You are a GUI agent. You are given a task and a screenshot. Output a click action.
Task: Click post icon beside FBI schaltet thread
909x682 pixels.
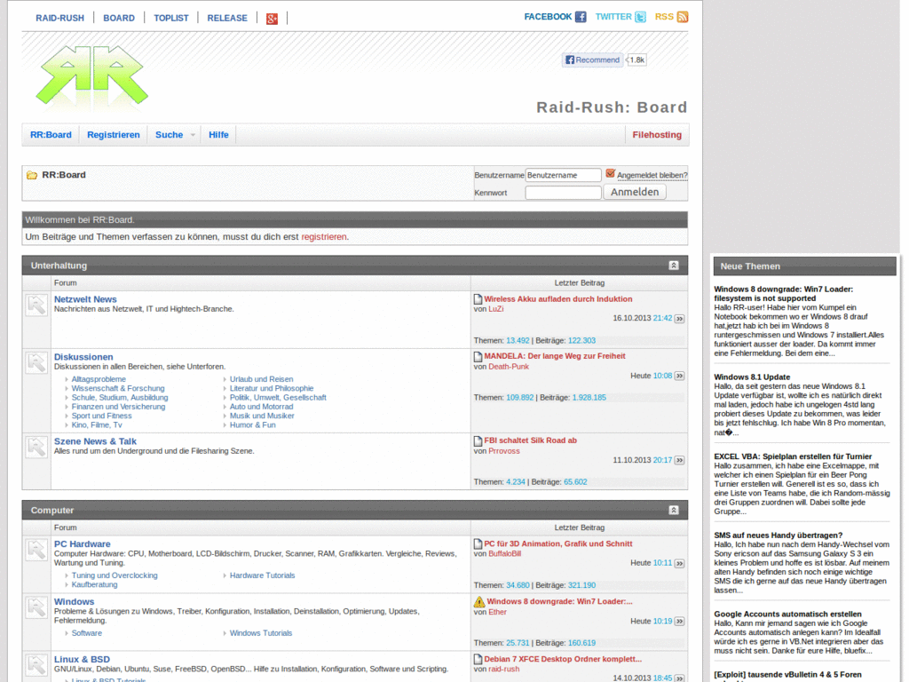pos(478,440)
